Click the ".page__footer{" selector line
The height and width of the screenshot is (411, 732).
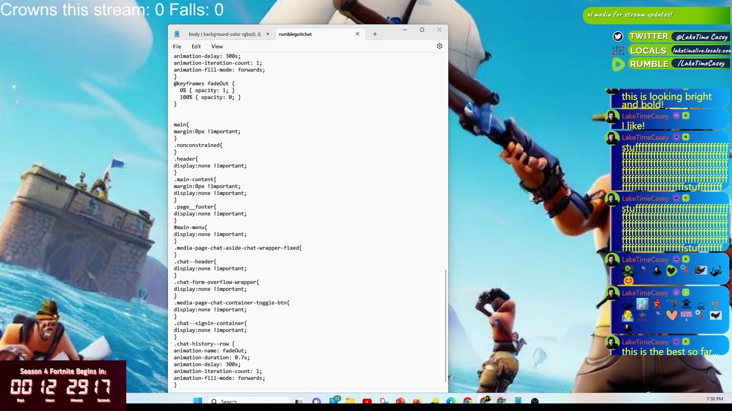(x=195, y=207)
